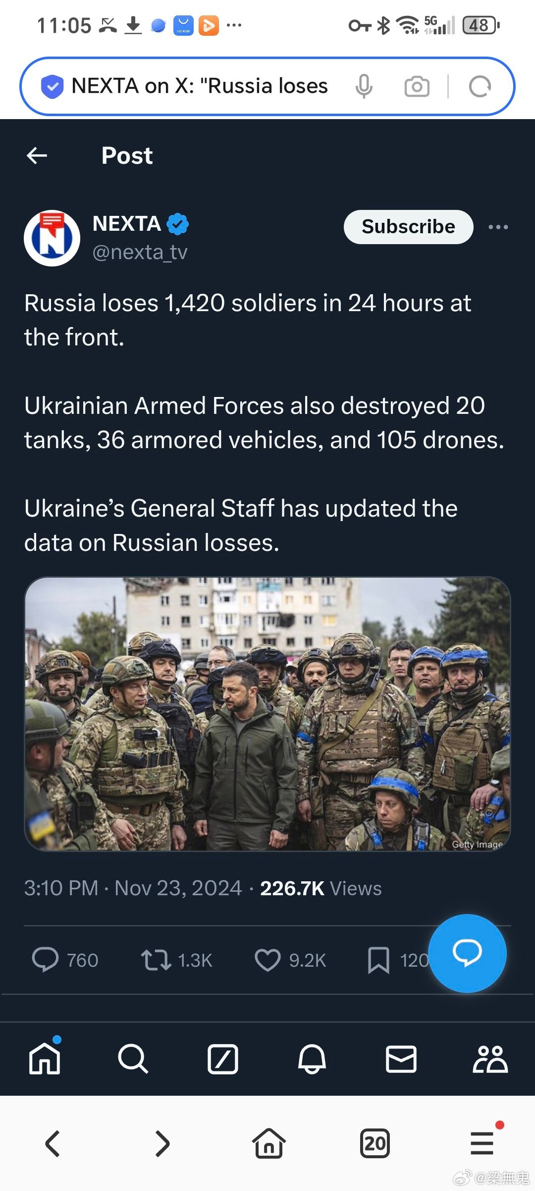535x1191 pixels.
Task: Reload the page using refresh icon
Action: point(480,86)
